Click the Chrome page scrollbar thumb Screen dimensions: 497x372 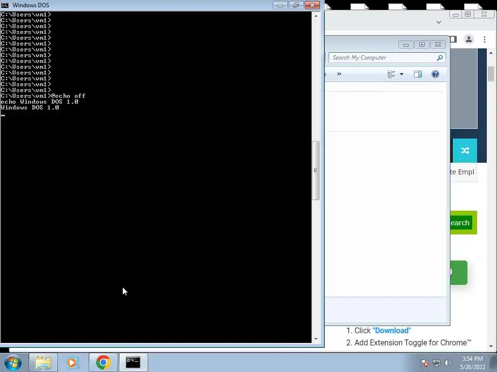click(x=491, y=74)
